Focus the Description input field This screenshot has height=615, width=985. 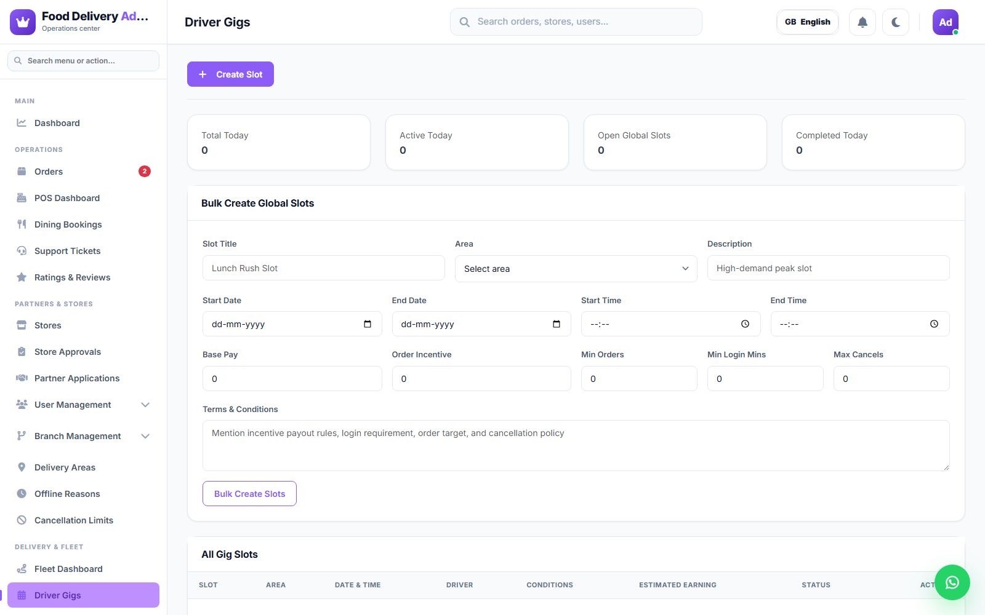tap(829, 268)
